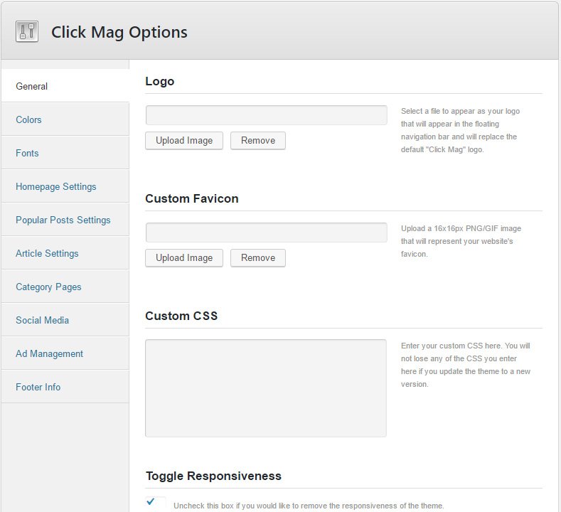Remove the uploaded Logo image
Screen dimensions: 561x512
click(257, 141)
